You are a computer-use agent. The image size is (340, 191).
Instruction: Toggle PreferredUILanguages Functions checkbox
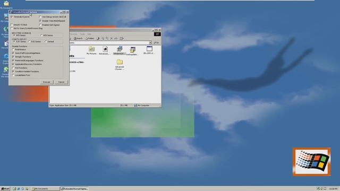point(13,60)
